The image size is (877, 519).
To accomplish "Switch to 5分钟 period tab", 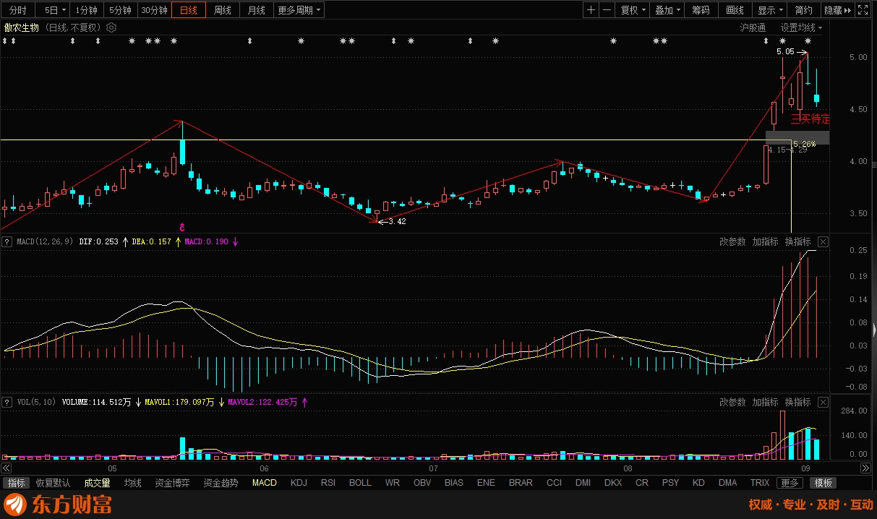I will pos(120,10).
